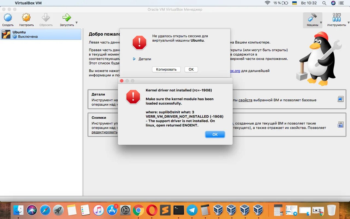Click the Сбросить (Discard) toolbar icon
This screenshot has height=219, width=350.
[46, 18]
